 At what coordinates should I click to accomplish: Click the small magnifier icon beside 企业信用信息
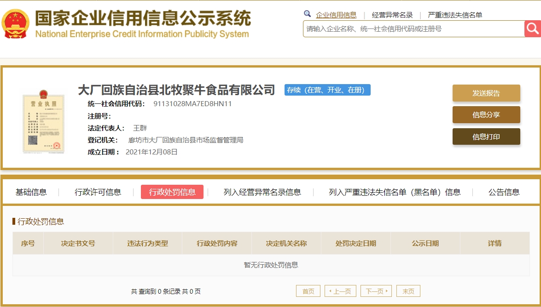pos(307,14)
